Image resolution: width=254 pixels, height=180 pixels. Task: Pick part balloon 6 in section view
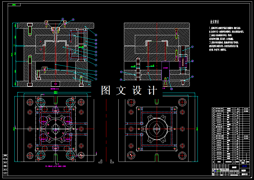pos(96,71)
